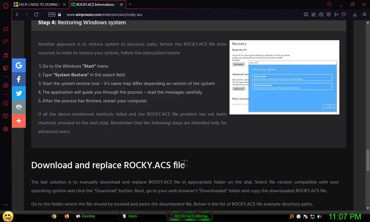Viewport: 370px width, 222px height.
Task: Open the smiley Start button on taskbar
Action: pyautogui.click(x=8, y=216)
